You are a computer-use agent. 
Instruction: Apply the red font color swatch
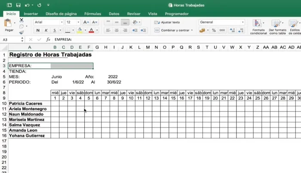tap(91, 30)
